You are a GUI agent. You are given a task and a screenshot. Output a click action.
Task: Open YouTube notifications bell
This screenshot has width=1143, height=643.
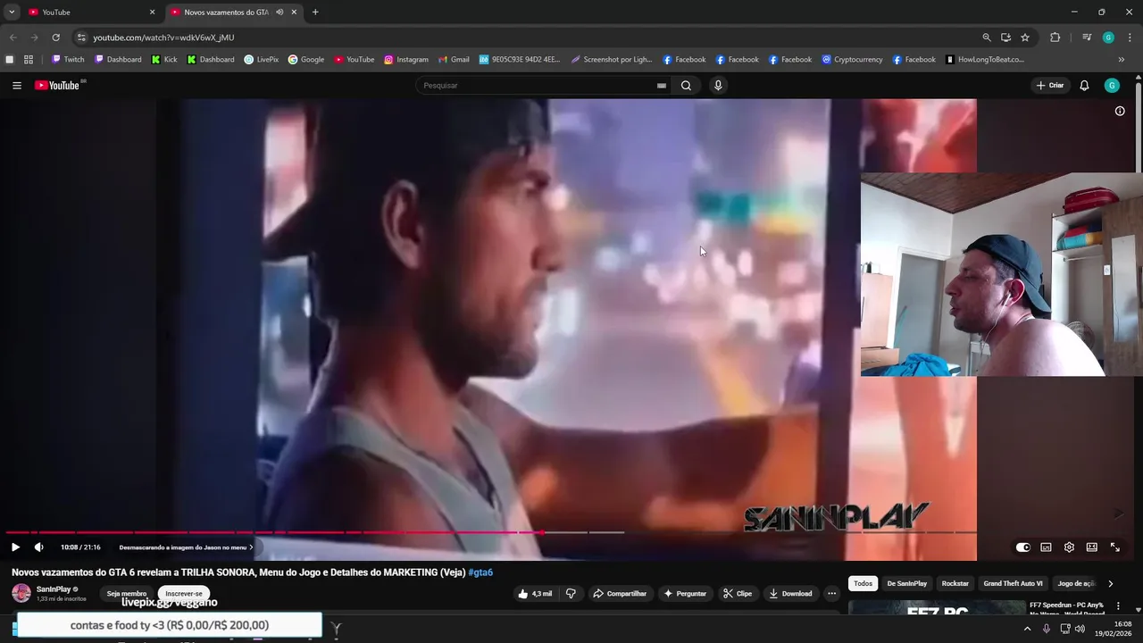point(1084,86)
